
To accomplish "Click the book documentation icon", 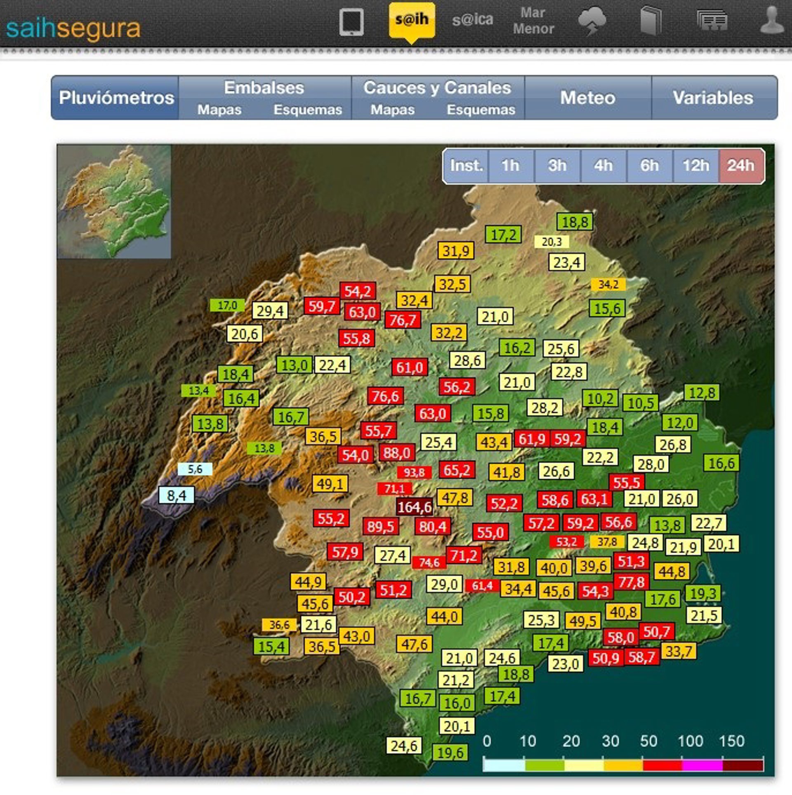I will pyautogui.click(x=651, y=21).
